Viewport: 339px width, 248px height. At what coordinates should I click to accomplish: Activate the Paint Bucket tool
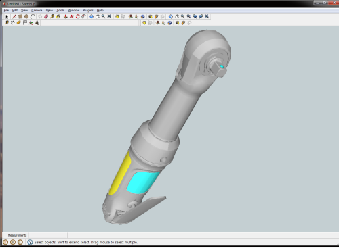[x=58, y=16]
